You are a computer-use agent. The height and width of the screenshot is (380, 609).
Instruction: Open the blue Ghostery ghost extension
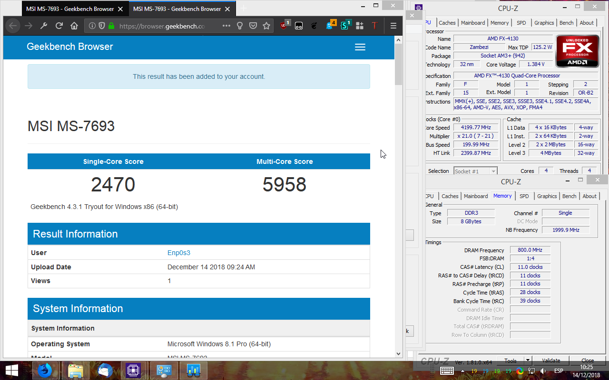tap(331, 25)
